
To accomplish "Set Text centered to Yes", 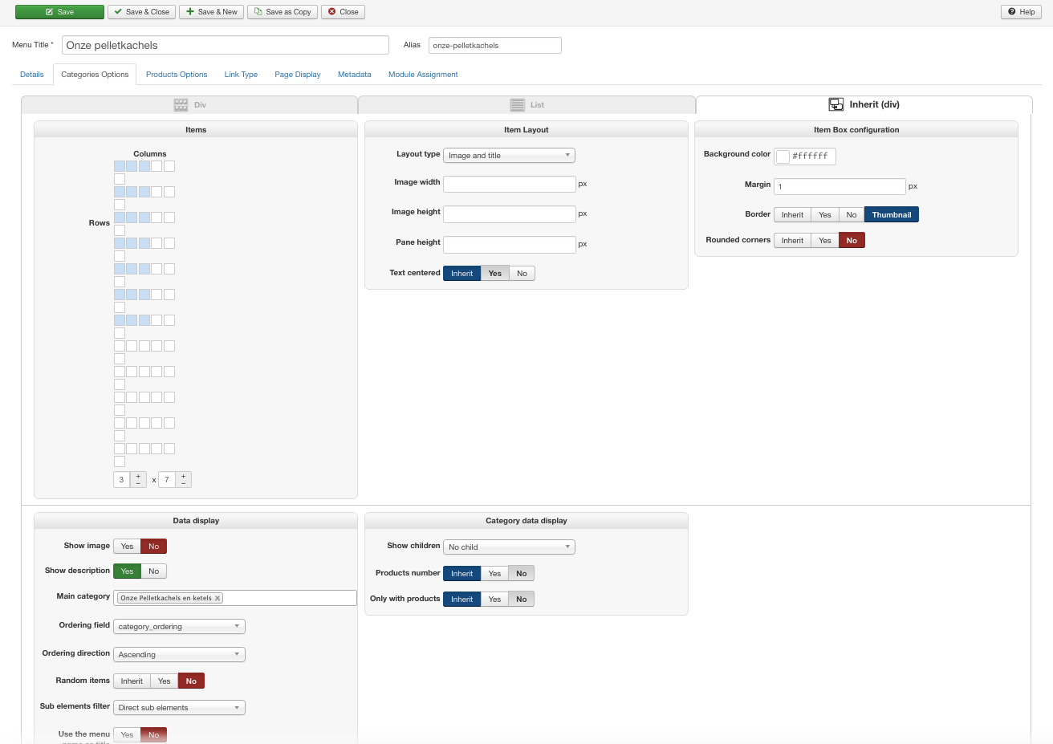I will click(495, 274).
